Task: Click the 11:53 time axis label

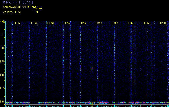Action: (50, 23)
